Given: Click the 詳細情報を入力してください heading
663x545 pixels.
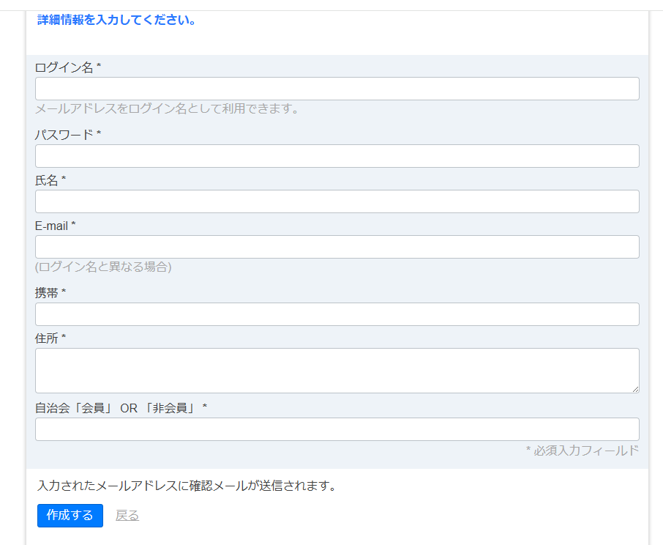Looking at the screenshot, I should (116, 20).
